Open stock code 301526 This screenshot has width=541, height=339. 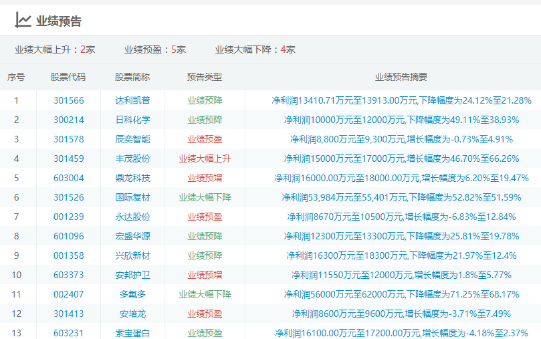(69, 197)
